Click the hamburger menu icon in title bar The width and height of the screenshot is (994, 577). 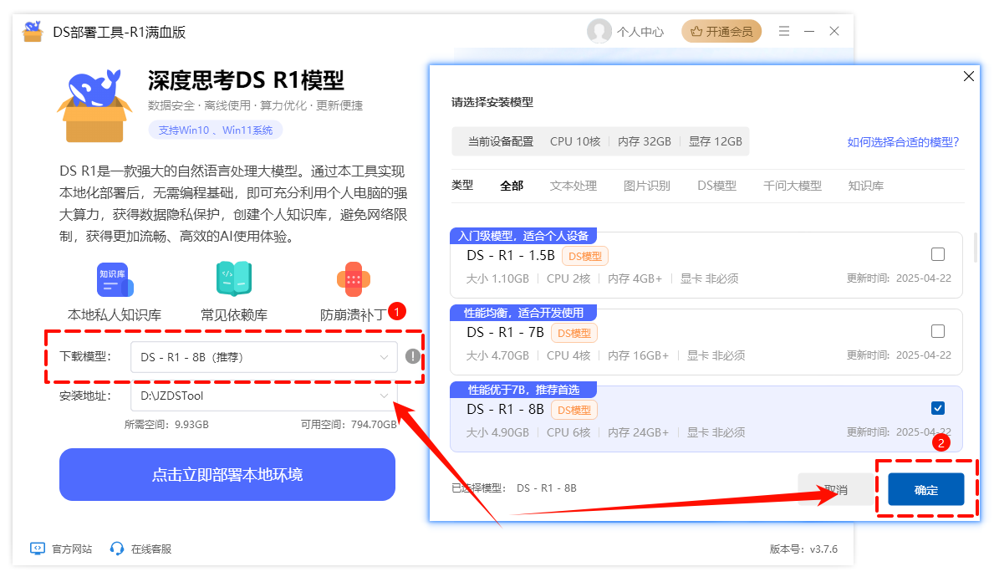[784, 31]
